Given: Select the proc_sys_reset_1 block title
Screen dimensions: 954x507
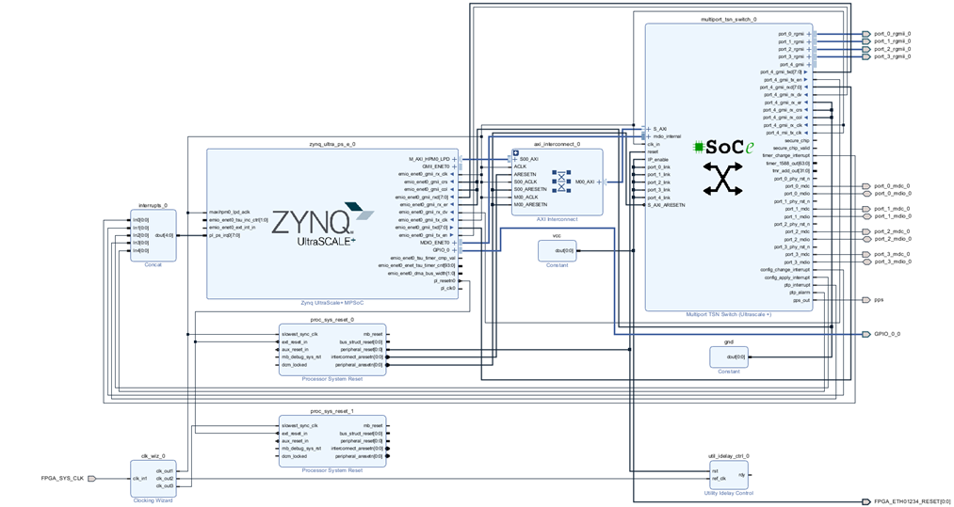Looking at the screenshot, I should pyautogui.click(x=331, y=411).
